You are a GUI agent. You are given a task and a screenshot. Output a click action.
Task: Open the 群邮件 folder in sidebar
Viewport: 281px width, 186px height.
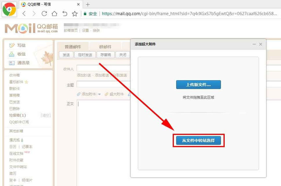tap(15, 89)
